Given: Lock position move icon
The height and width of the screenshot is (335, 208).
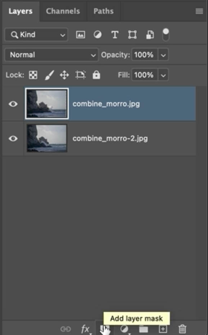Looking at the screenshot, I should [x=64, y=75].
